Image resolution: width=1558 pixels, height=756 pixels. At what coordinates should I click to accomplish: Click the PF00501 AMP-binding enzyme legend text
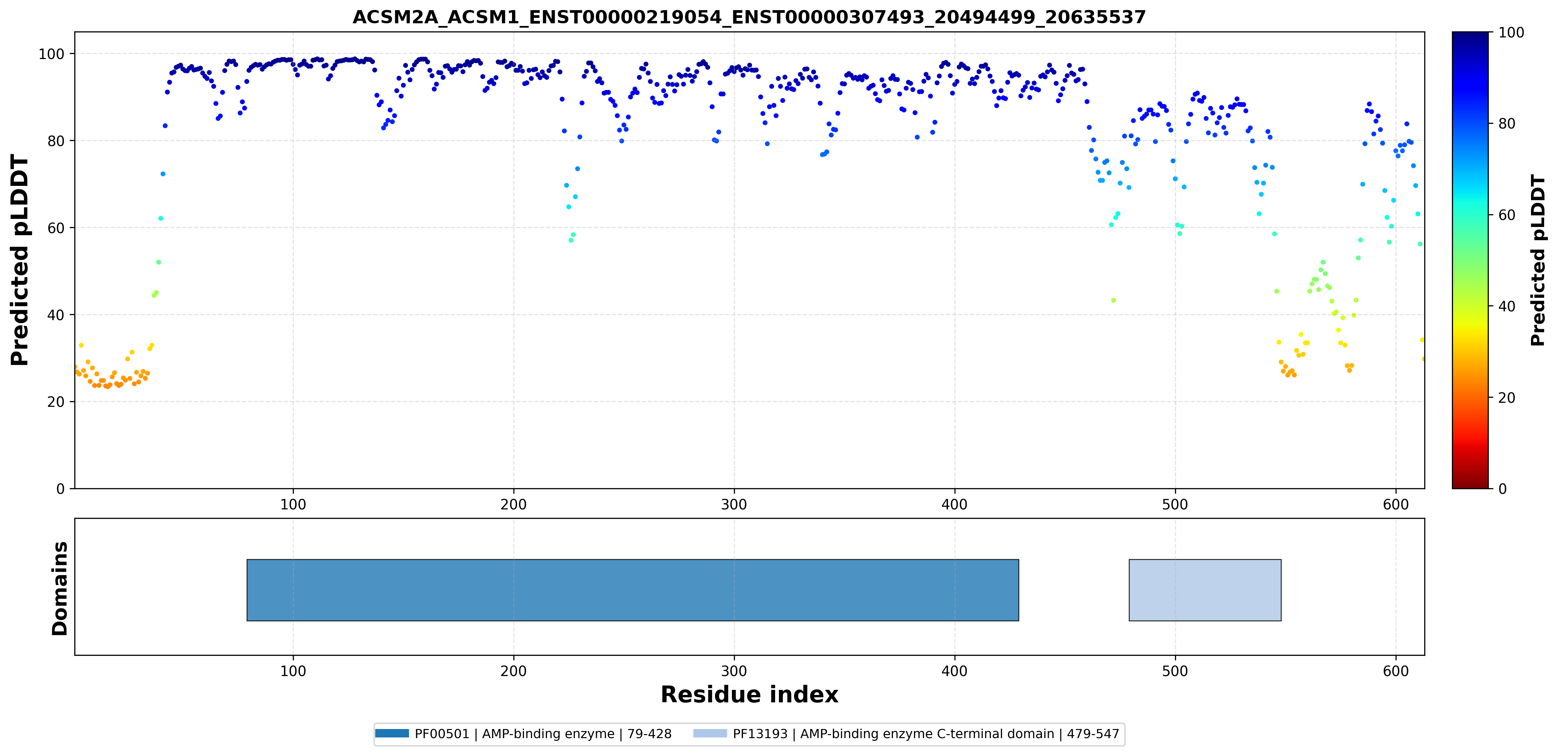click(x=543, y=734)
